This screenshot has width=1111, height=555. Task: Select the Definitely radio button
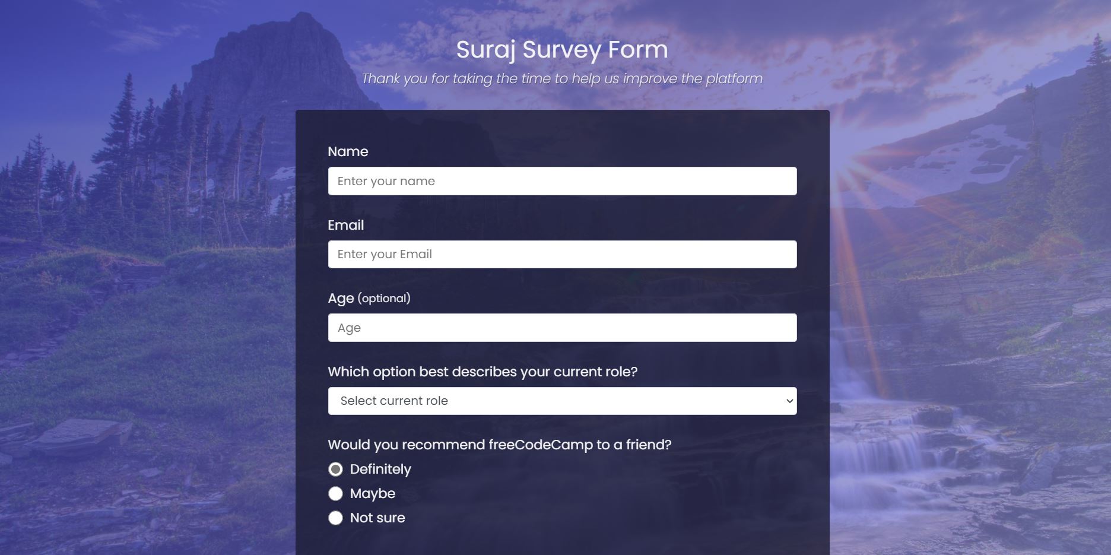335,470
